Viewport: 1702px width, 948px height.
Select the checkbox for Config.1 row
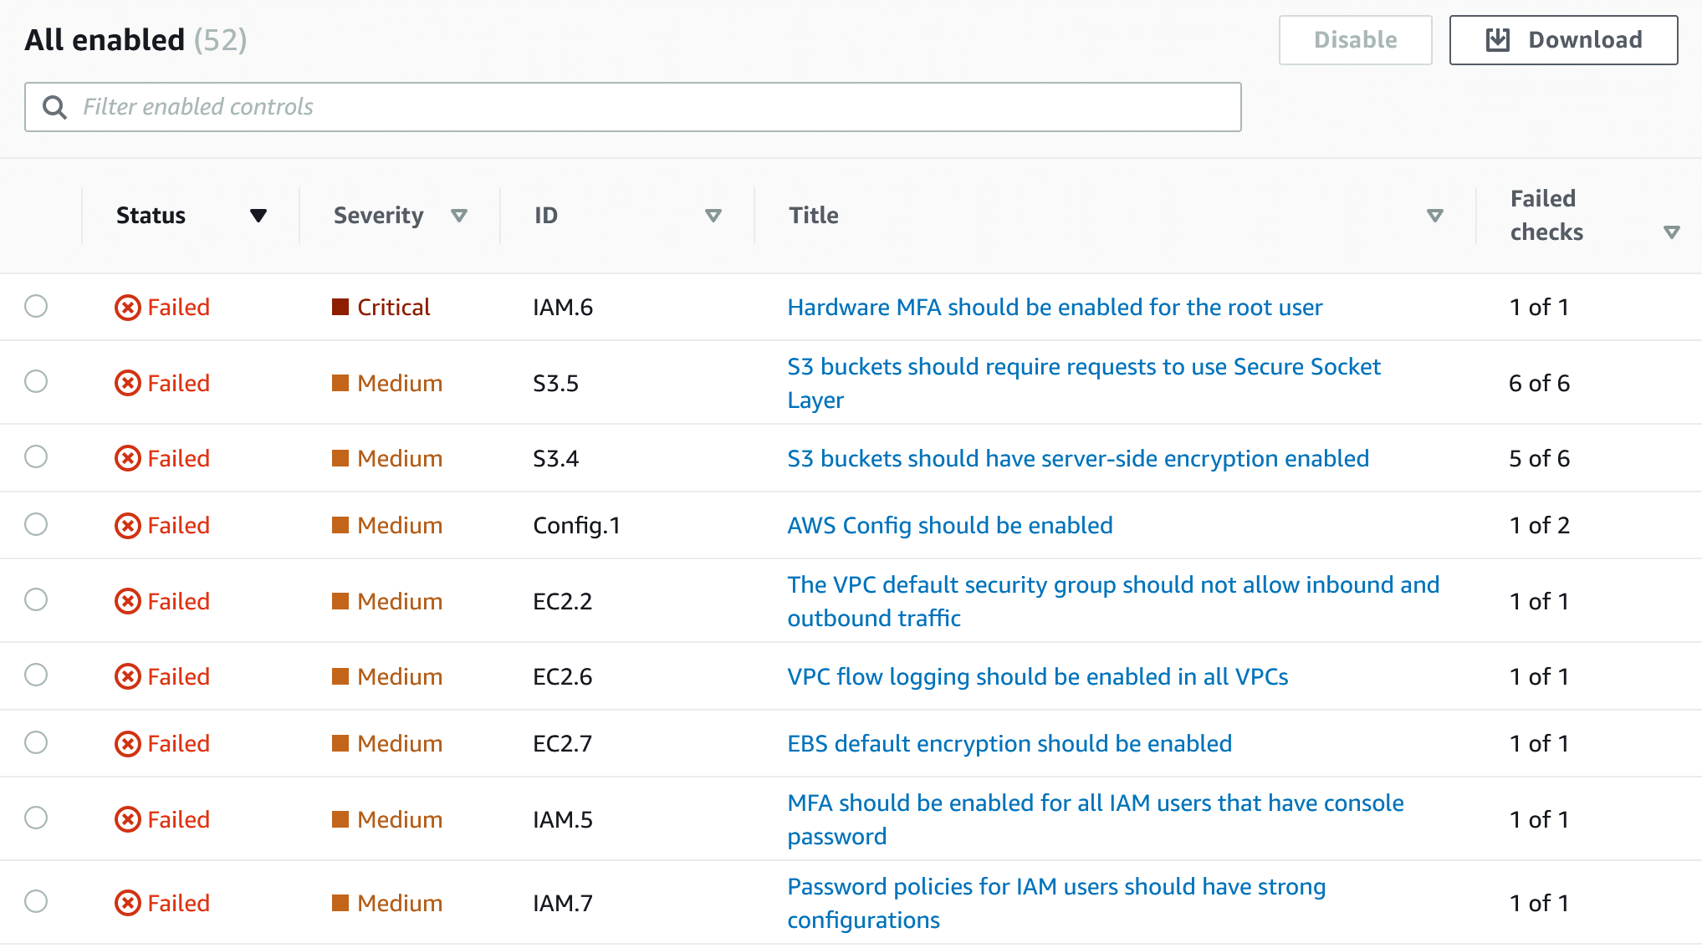pyautogui.click(x=36, y=524)
